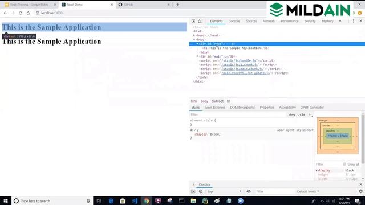Collapse the div id root node
The height and width of the screenshot is (205, 365).
click(197, 44)
